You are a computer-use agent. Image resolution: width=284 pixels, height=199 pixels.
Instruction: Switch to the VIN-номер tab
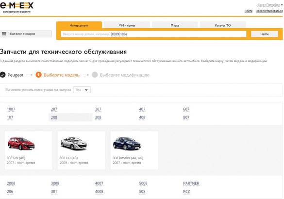pyautogui.click(x=127, y=25)
